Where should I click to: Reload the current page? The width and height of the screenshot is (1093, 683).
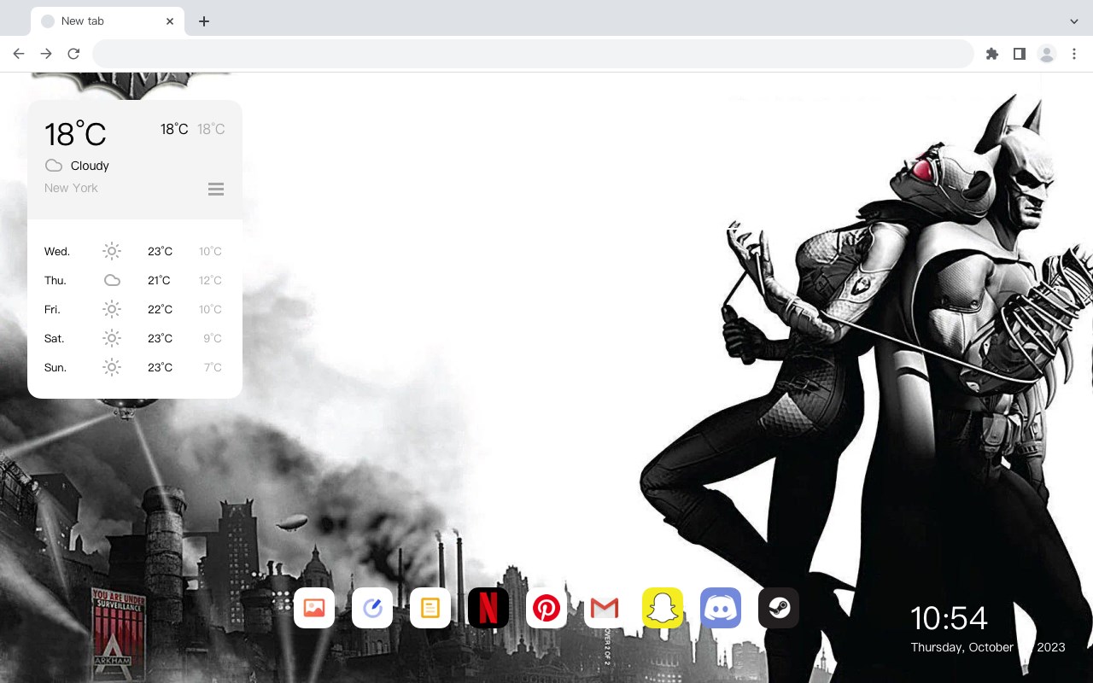(73, 54)
